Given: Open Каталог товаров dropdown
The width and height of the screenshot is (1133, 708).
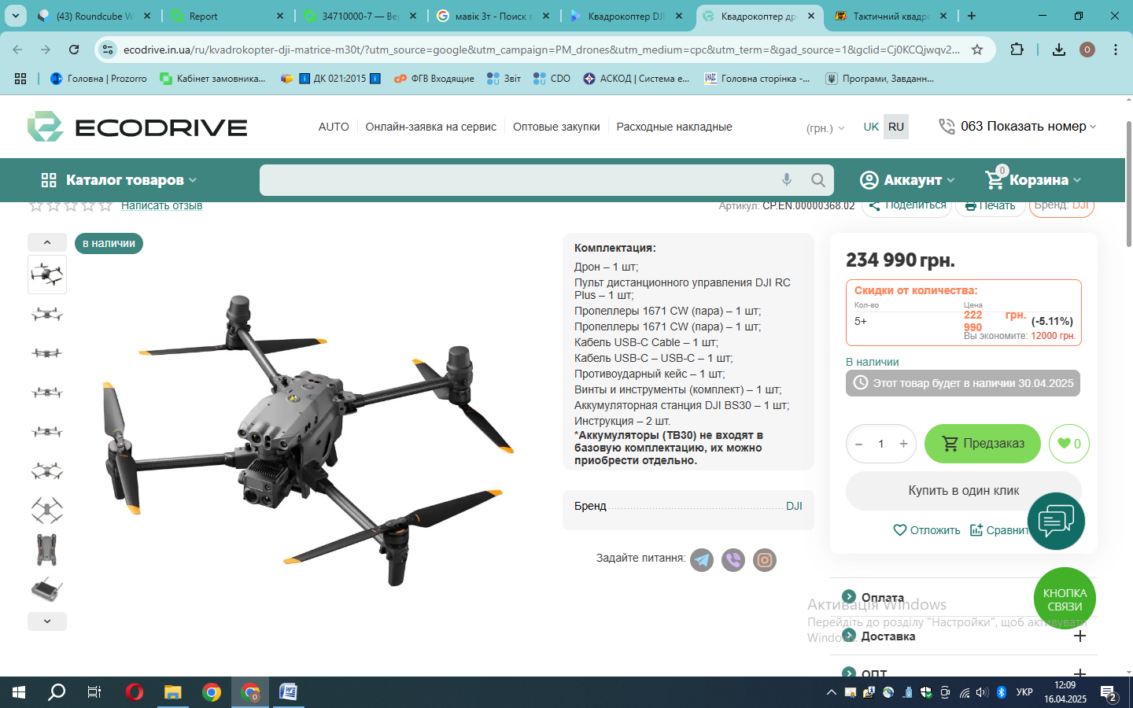Looking at the screenshot, I should [x=118, y=180].
